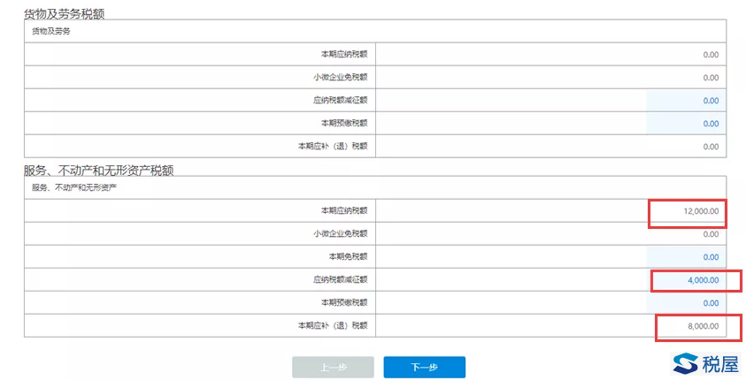Select the 4,000.00 减征额 input field
This screenshot has width=746, height=380.
coord(686,280)
